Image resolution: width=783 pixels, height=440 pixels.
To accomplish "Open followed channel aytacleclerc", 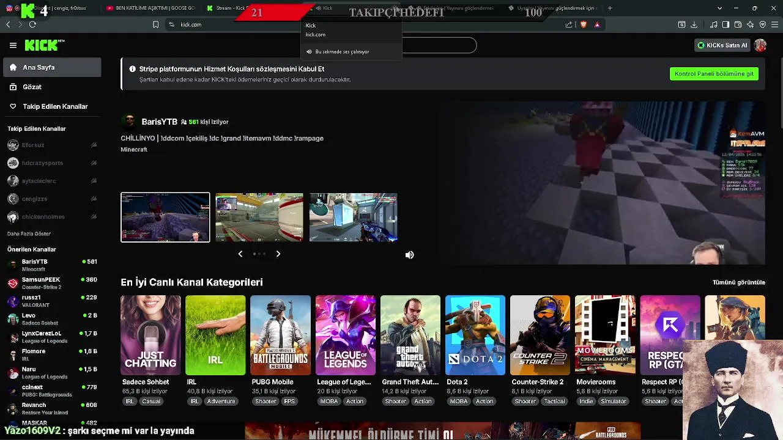I will (52, 181).
